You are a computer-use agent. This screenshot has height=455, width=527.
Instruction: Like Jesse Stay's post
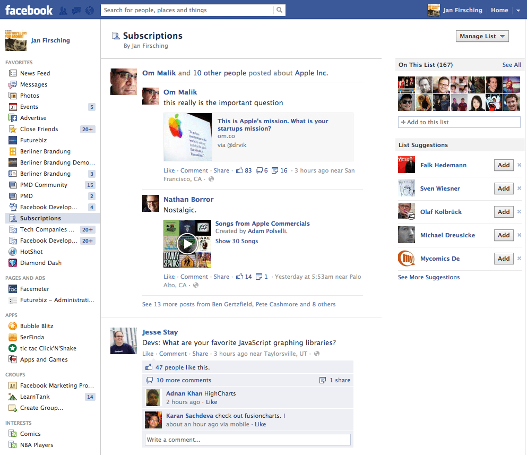pos(148,354)
